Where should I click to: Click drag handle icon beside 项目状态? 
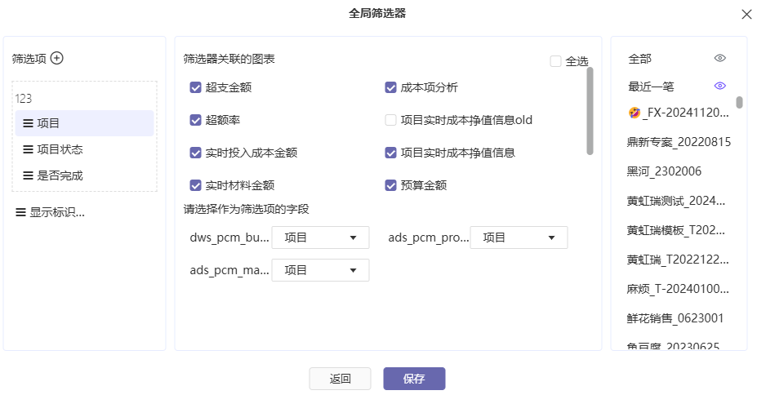coord(29,149)
